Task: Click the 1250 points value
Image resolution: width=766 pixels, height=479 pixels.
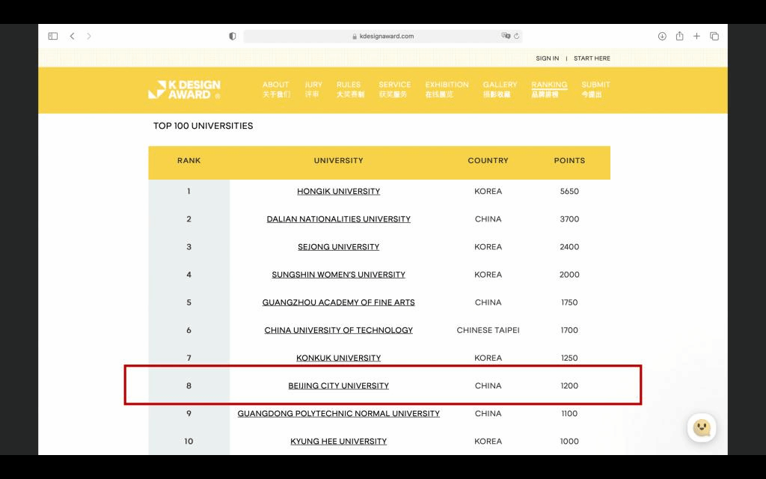Action: [x=569, y=359]
